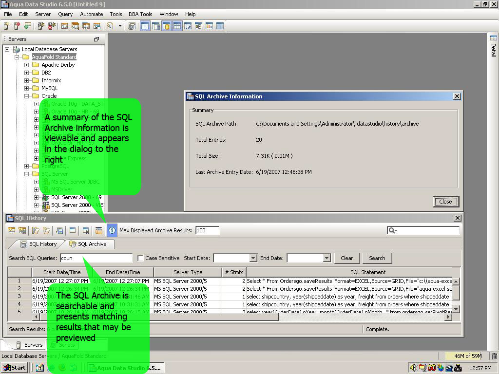Click the archive box icon in SQL History toolbar
The image size is (499, 374).
pos(99,230)
